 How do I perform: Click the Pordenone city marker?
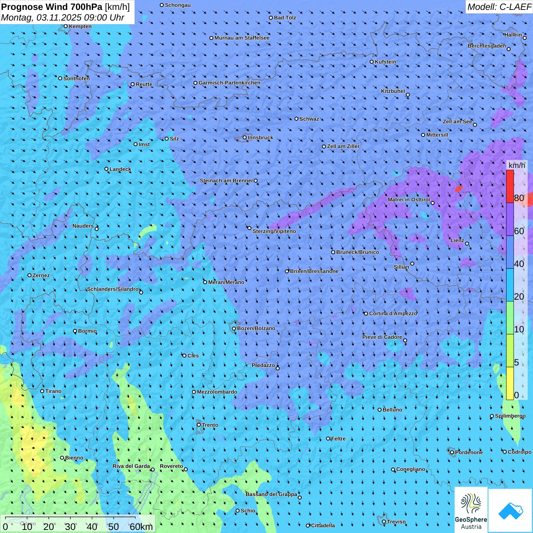coord(452,452)
